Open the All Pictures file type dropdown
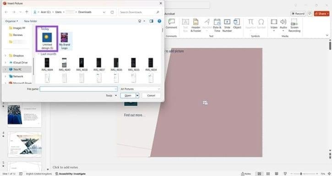Screen dimensions: 332x176 [140, 89]
